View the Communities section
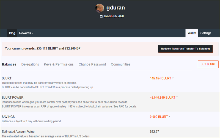This screenshot has width=220, height=138. pos(120,64)
